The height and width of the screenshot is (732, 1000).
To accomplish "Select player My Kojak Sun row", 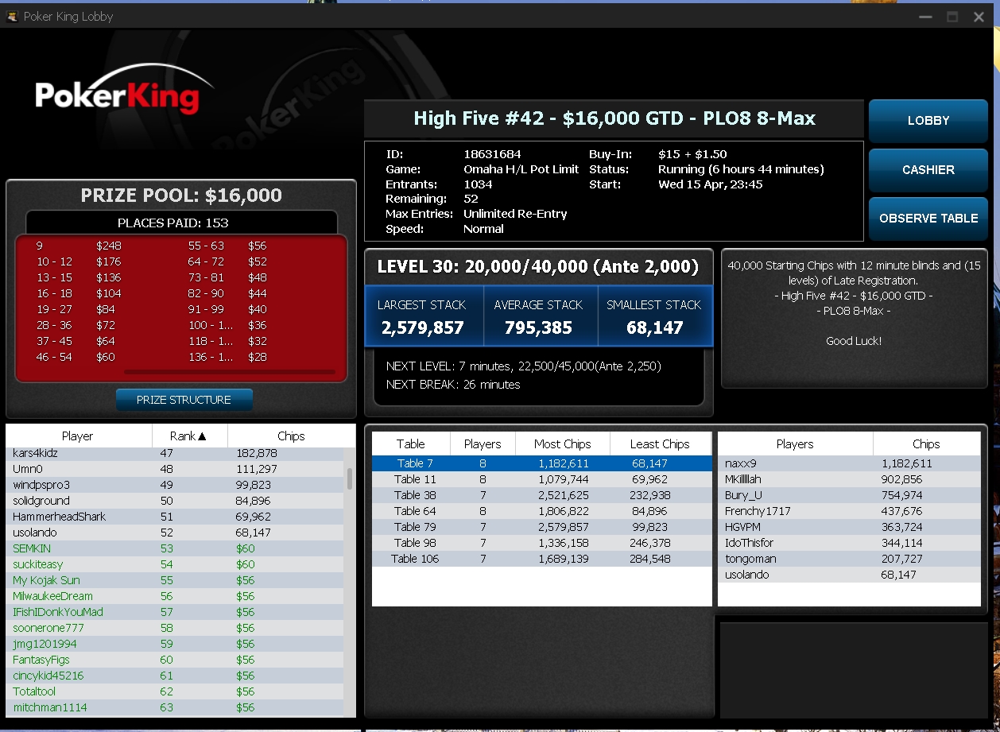I will 175,580.
